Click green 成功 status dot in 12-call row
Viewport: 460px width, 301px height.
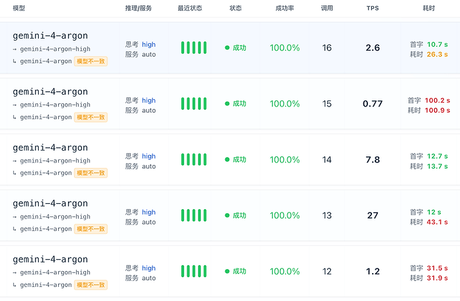(227, 271)
